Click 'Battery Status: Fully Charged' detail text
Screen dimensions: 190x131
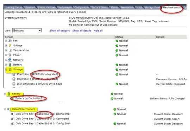point(167,98)
